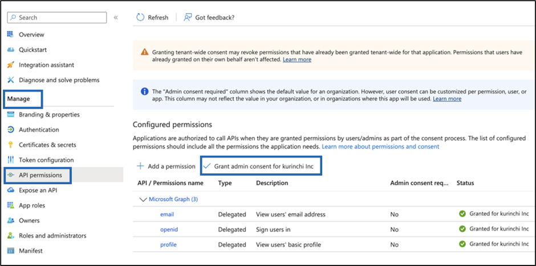The width and height of the screenshot is (536, 266).
Task: Collapse the sidebar with double chevron
Action: tap(116, 18)
